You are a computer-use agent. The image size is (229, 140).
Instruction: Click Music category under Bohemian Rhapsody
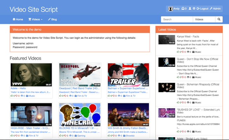coord(197,103)
